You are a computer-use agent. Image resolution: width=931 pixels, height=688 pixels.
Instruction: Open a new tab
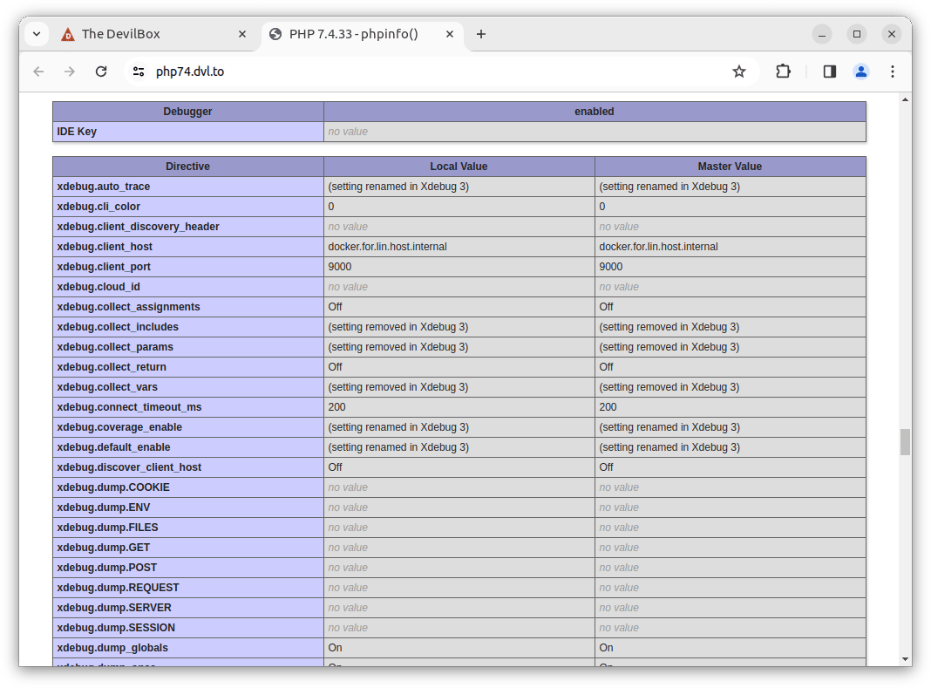(481, 34)
